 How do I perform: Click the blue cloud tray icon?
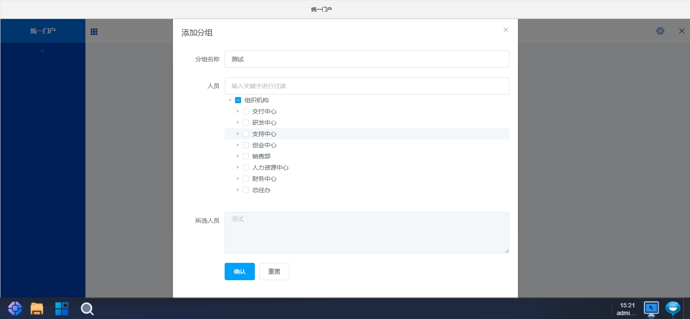[x=673, y=309]
